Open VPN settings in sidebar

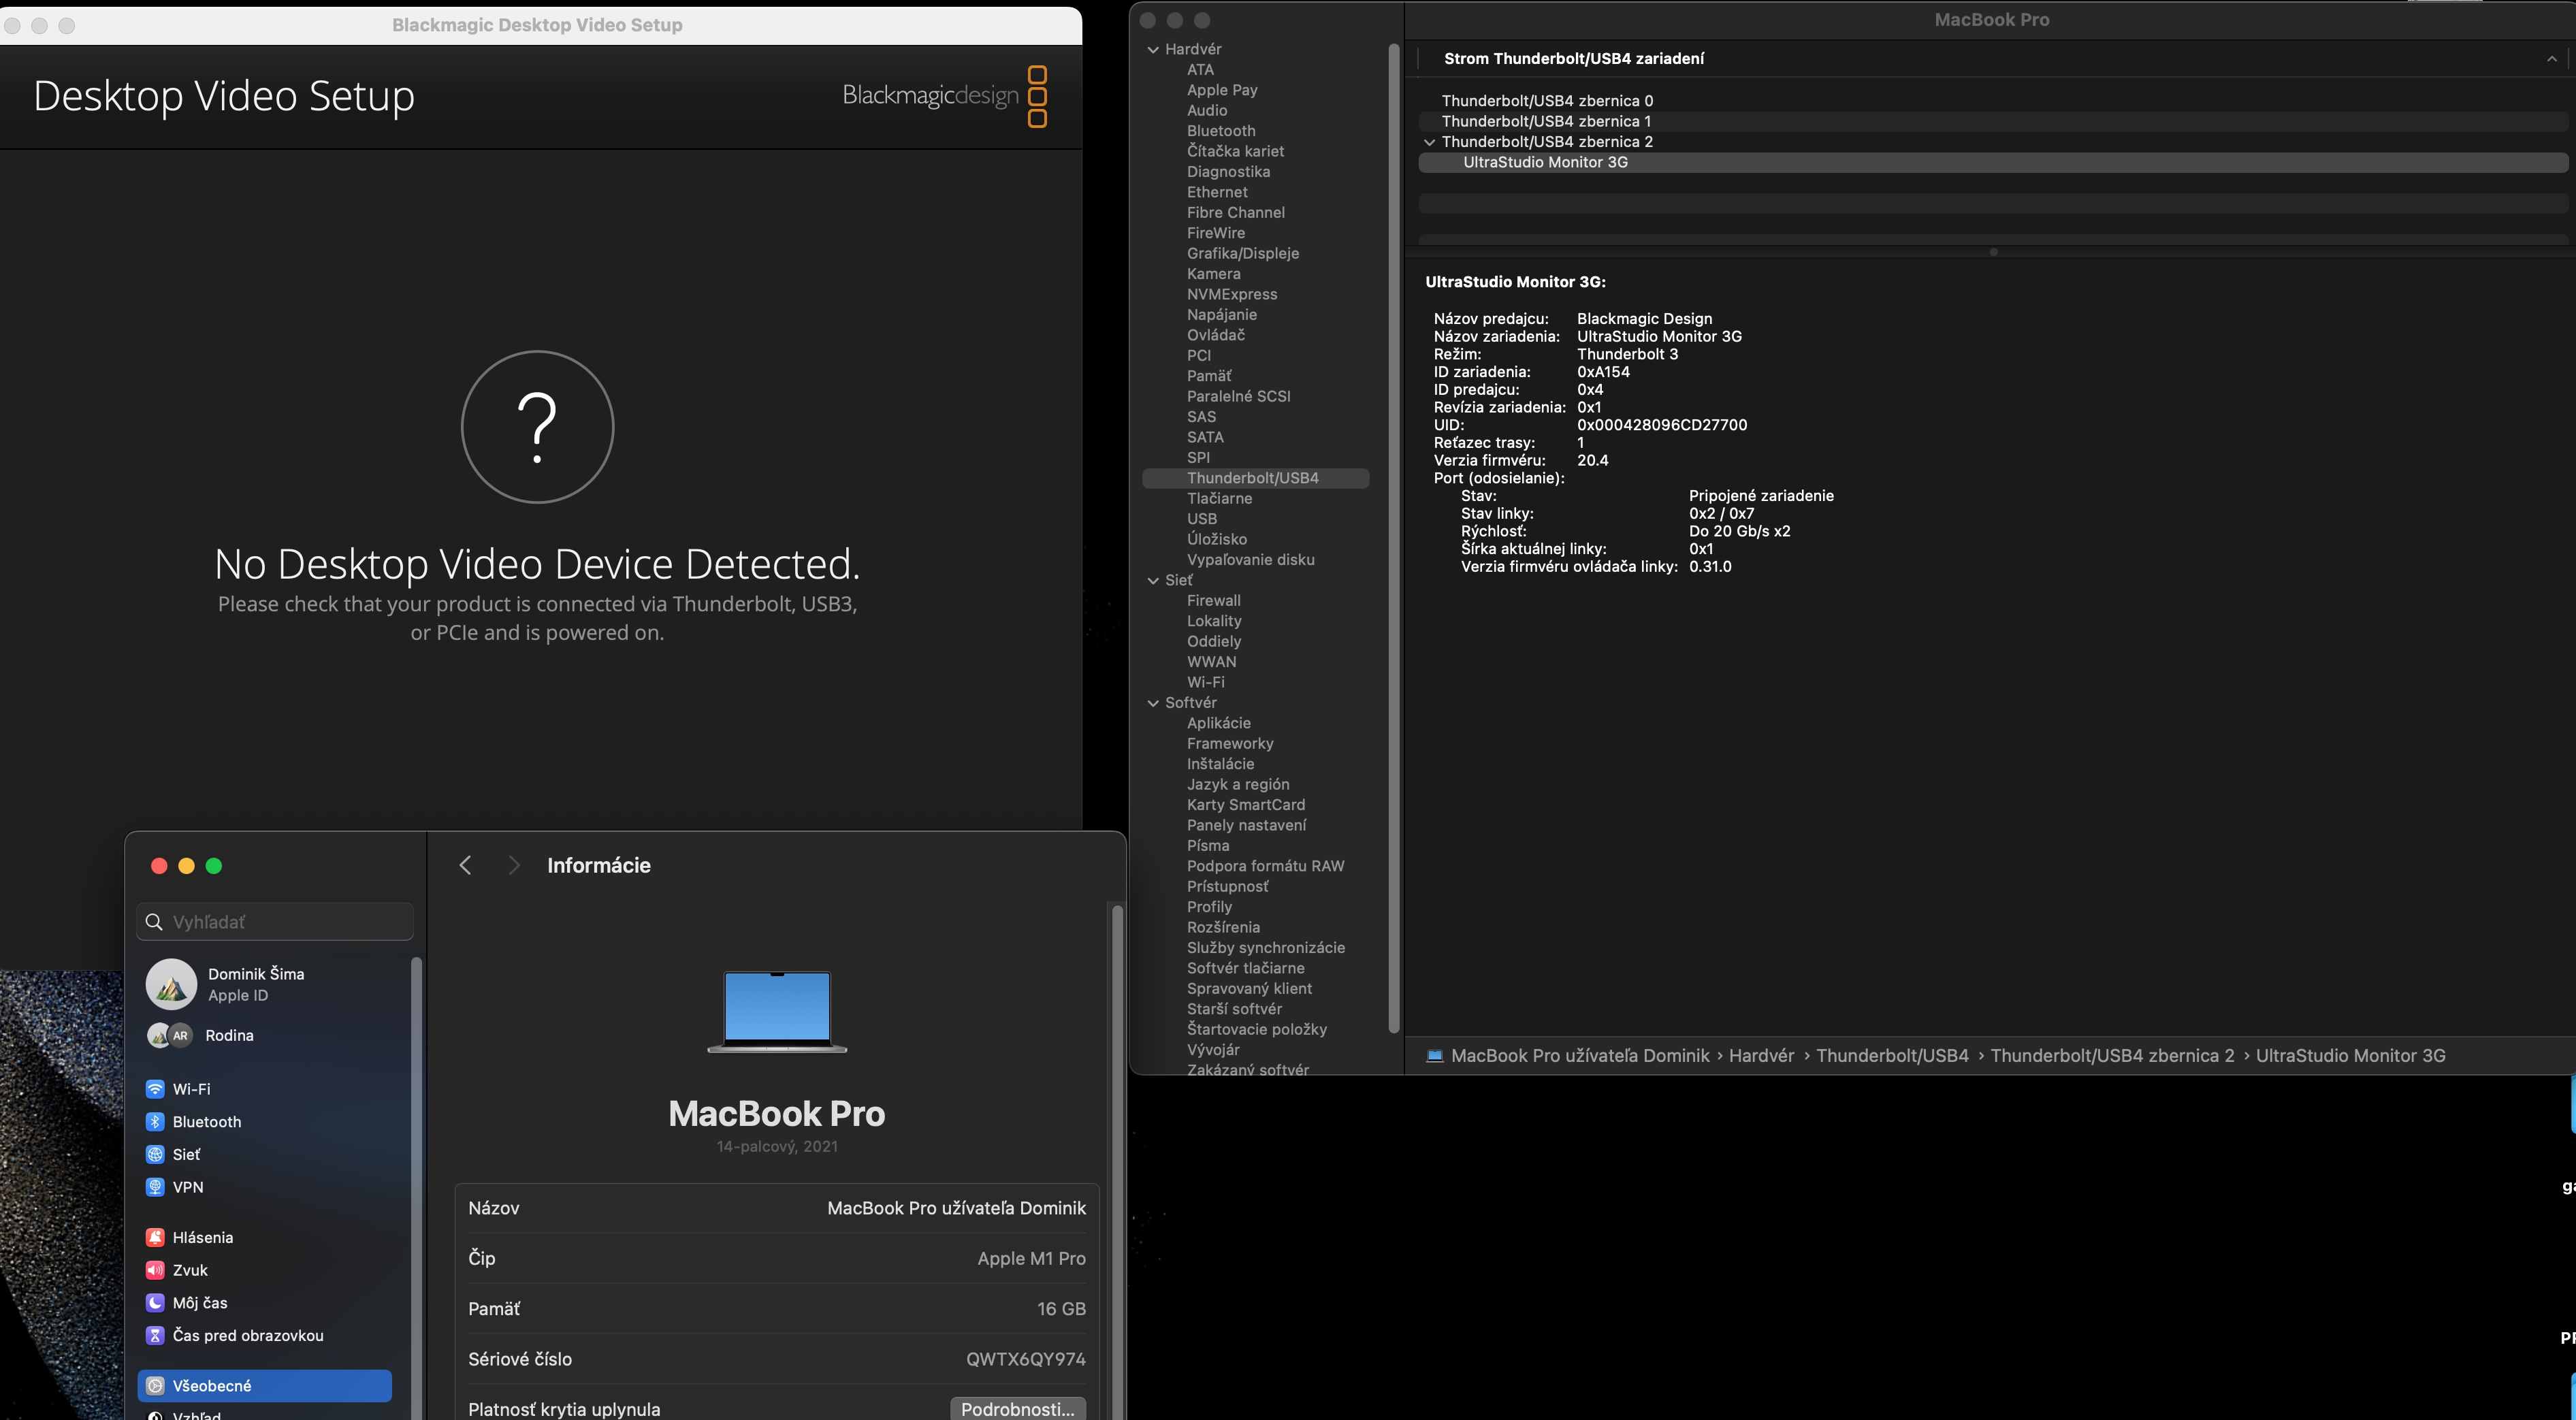(187, 1187)
